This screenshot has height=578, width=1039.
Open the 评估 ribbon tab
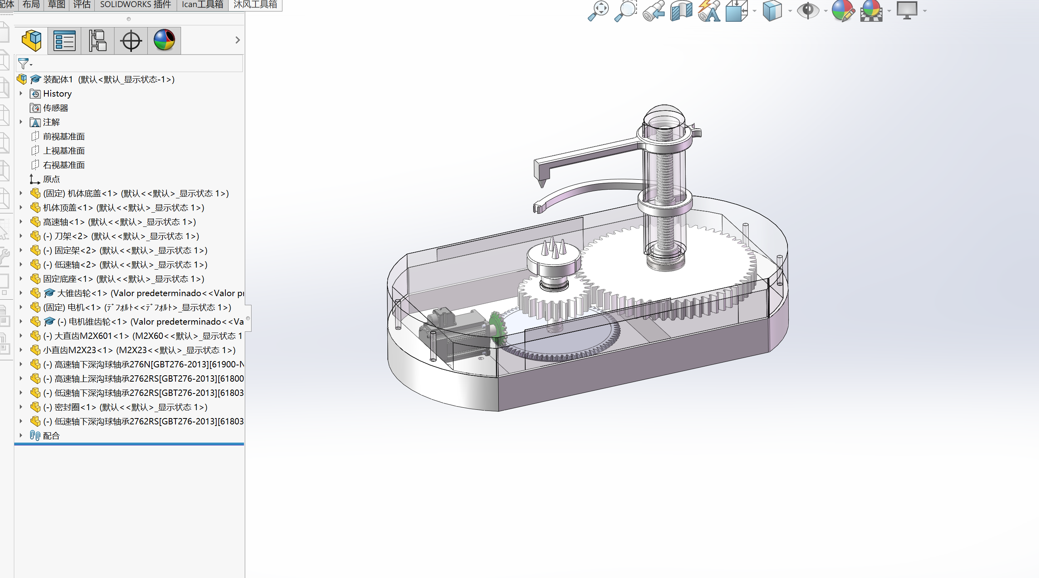(x=82, y=4)
